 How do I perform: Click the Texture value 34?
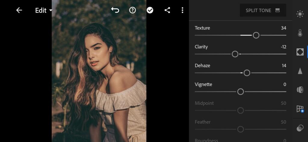click(283, 28)
